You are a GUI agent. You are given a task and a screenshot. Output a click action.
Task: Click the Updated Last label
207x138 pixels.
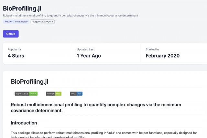click(85, 49)
